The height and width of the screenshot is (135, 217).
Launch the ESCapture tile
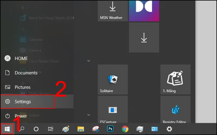coord(113,109)
